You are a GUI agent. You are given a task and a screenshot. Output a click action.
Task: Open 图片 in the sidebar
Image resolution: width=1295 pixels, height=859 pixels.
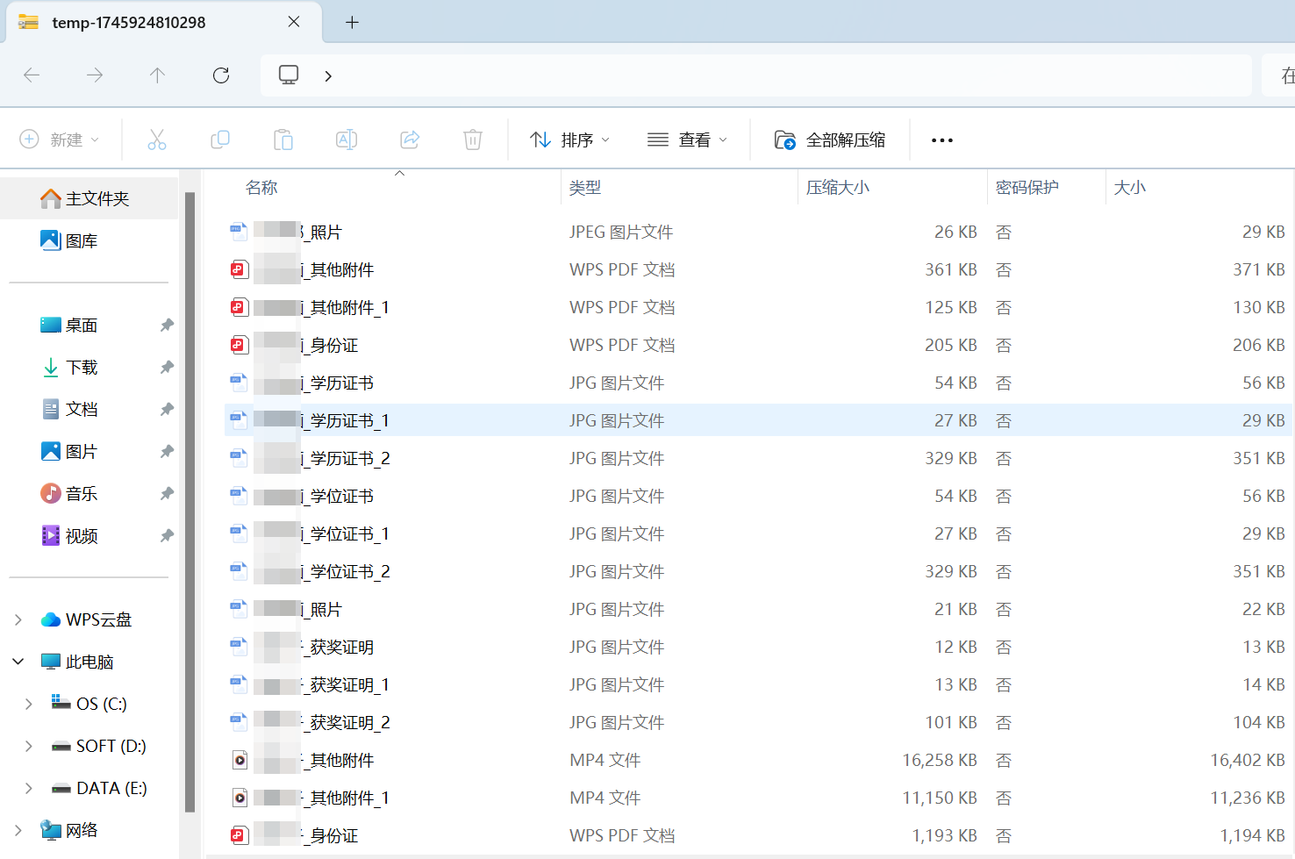tap(89, 451)
